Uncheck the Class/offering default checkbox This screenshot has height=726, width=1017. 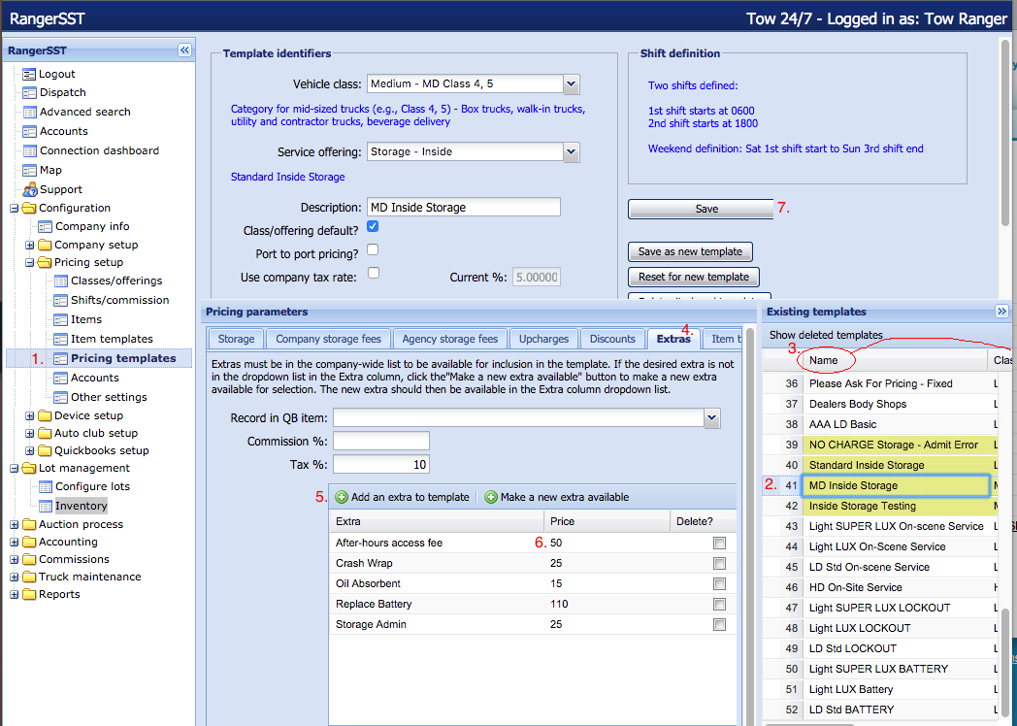pos(373,227)
